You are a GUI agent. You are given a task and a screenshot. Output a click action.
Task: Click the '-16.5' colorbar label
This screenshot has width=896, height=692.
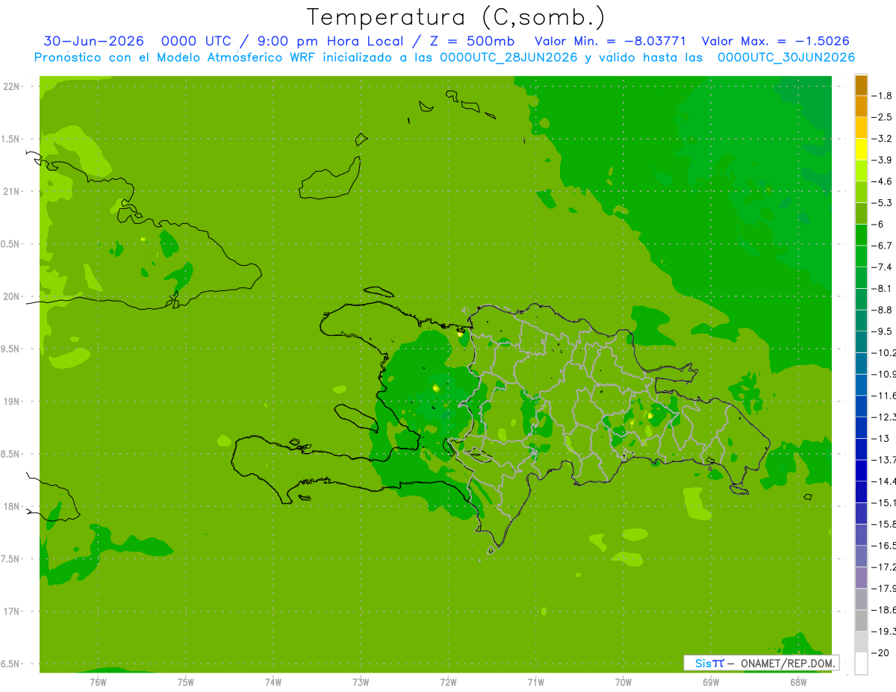pos(883,546)
